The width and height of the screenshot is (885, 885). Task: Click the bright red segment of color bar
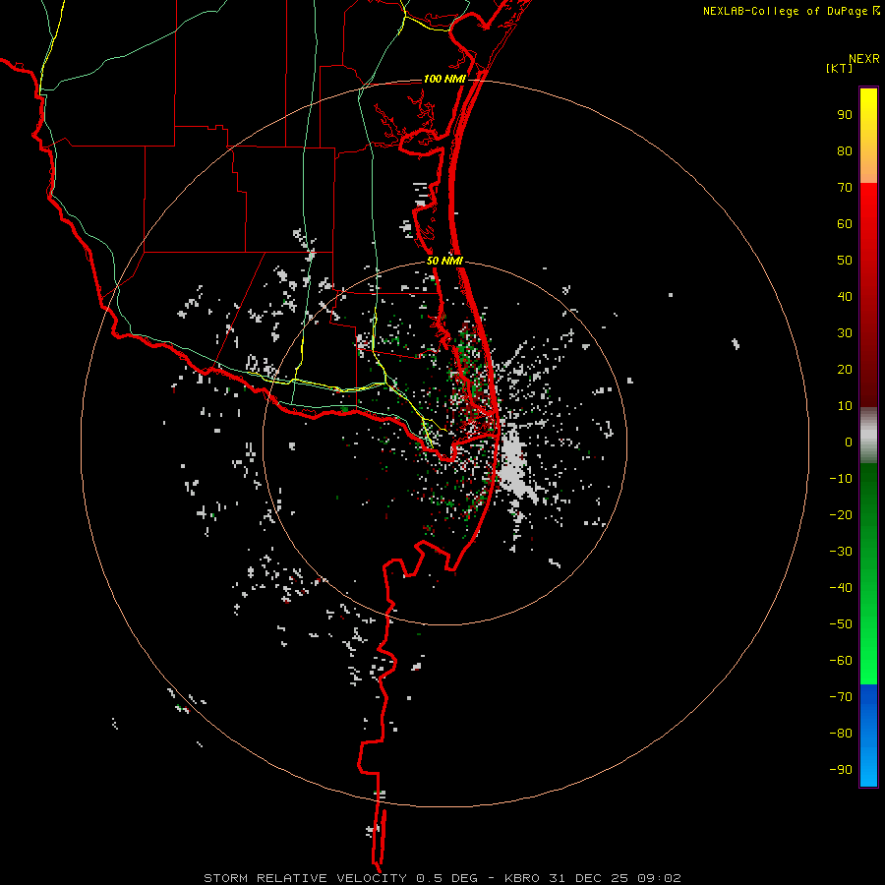(868, 293)
